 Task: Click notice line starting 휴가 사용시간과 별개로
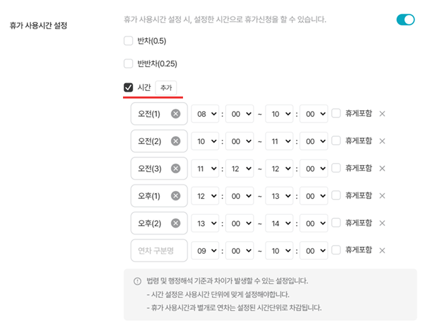[234, 308]
